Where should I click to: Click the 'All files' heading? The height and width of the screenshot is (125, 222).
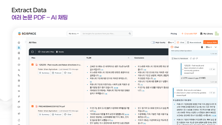point(33,43)
